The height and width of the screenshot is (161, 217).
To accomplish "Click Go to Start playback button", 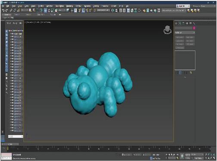I will click(166, 155).
